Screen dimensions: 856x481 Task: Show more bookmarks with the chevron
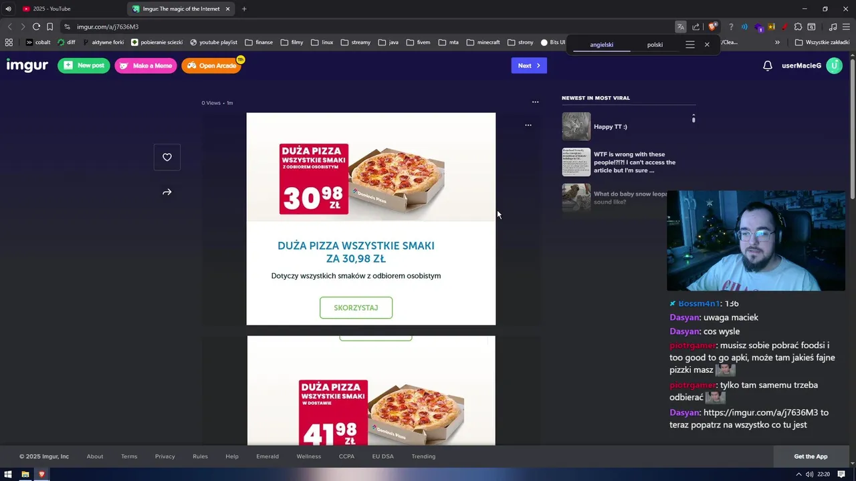[777, 42]
